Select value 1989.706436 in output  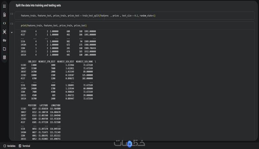point(90,48)
